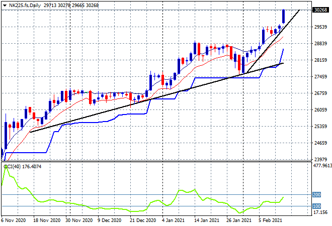Image resolution: width=332 pixels, height=226 pixels.
Task: Click the date label 6 Nov 2020
Action: click(x=14, y=220)
